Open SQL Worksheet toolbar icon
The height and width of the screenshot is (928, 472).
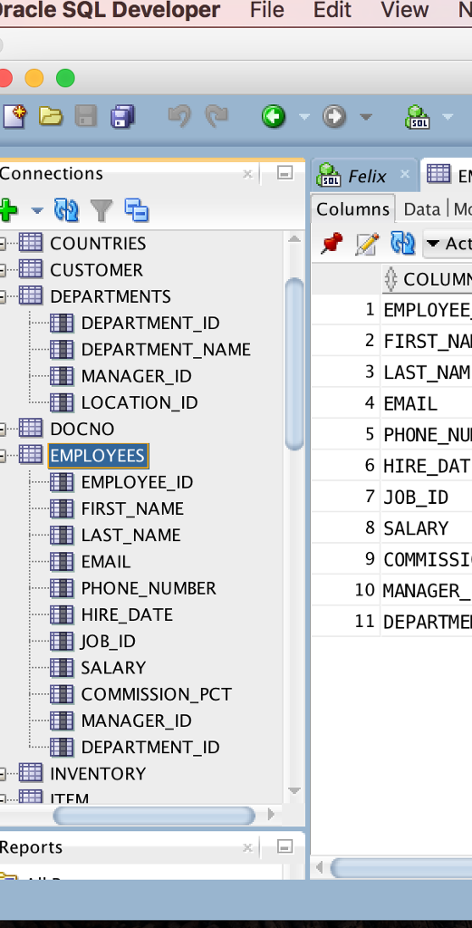pyautogui.click(x=418, y=117)
